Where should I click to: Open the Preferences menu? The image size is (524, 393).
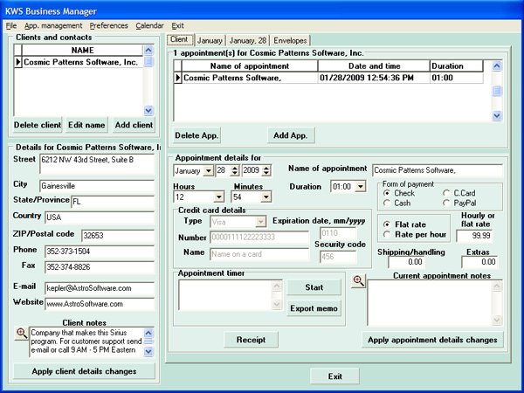pyautogui.click(x=108, y=26)
